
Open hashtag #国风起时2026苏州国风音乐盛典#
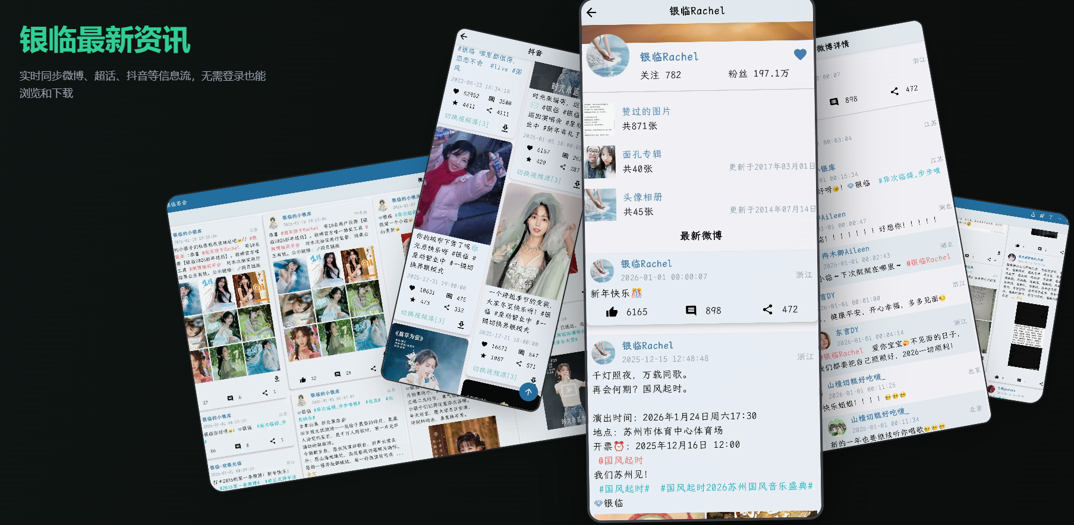[736, 487]
